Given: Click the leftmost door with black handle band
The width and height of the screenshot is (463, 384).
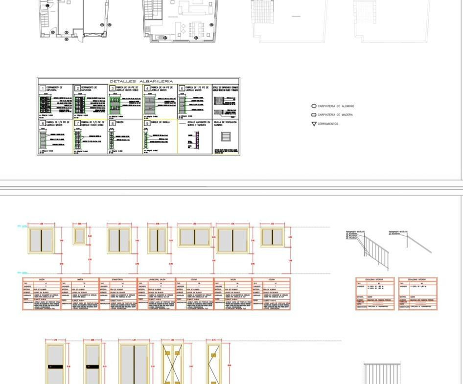Looking at the screenshot, I should (x=55, y=364).
